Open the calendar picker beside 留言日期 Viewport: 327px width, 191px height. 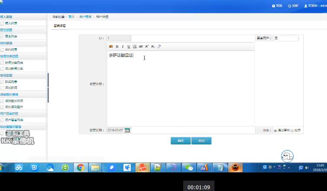127,130
